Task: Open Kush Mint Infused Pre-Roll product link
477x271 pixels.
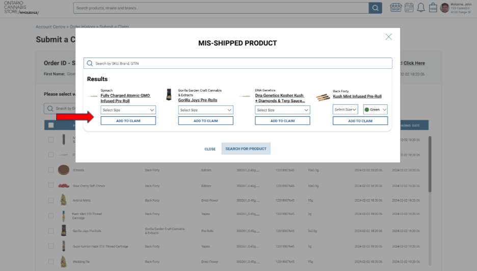Action: [357, 96]
